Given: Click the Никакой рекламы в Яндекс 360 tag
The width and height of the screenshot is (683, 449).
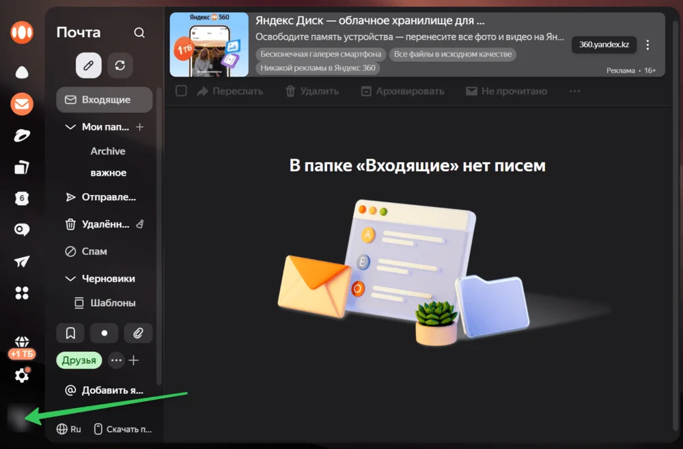Looking at the screenshot, I should pos(318,68).
